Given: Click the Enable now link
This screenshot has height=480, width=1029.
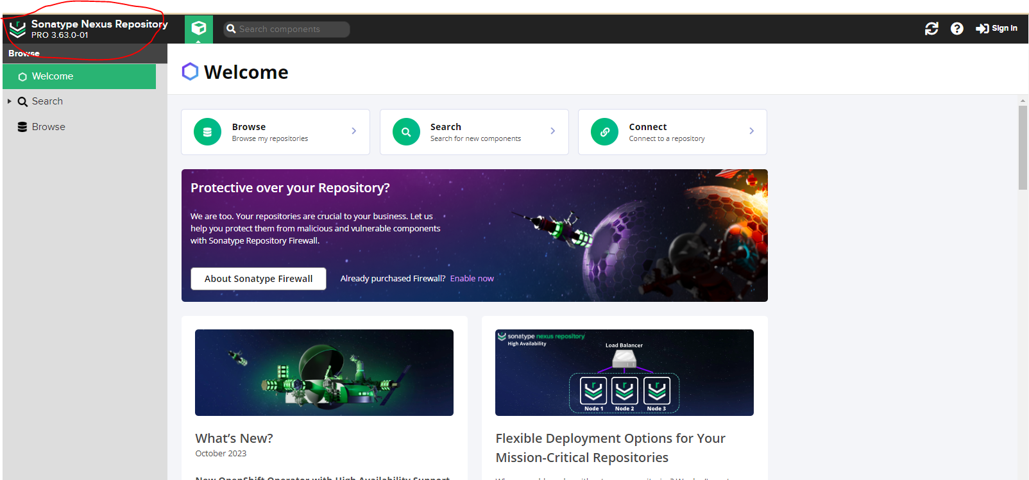Looking at the screenshot, I should click(472, 279).
